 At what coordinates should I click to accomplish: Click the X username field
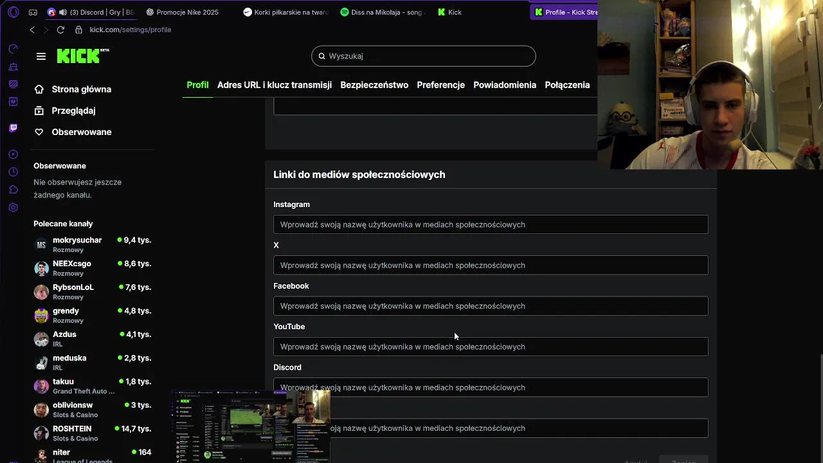[491, 265]
